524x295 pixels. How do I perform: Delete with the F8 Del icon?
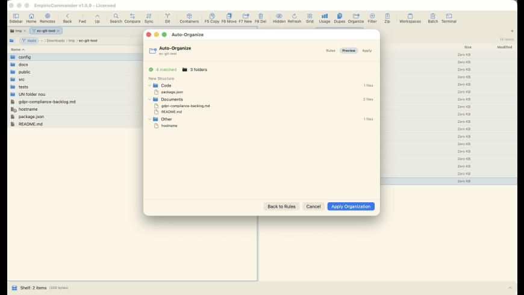(x=261, y=19)
